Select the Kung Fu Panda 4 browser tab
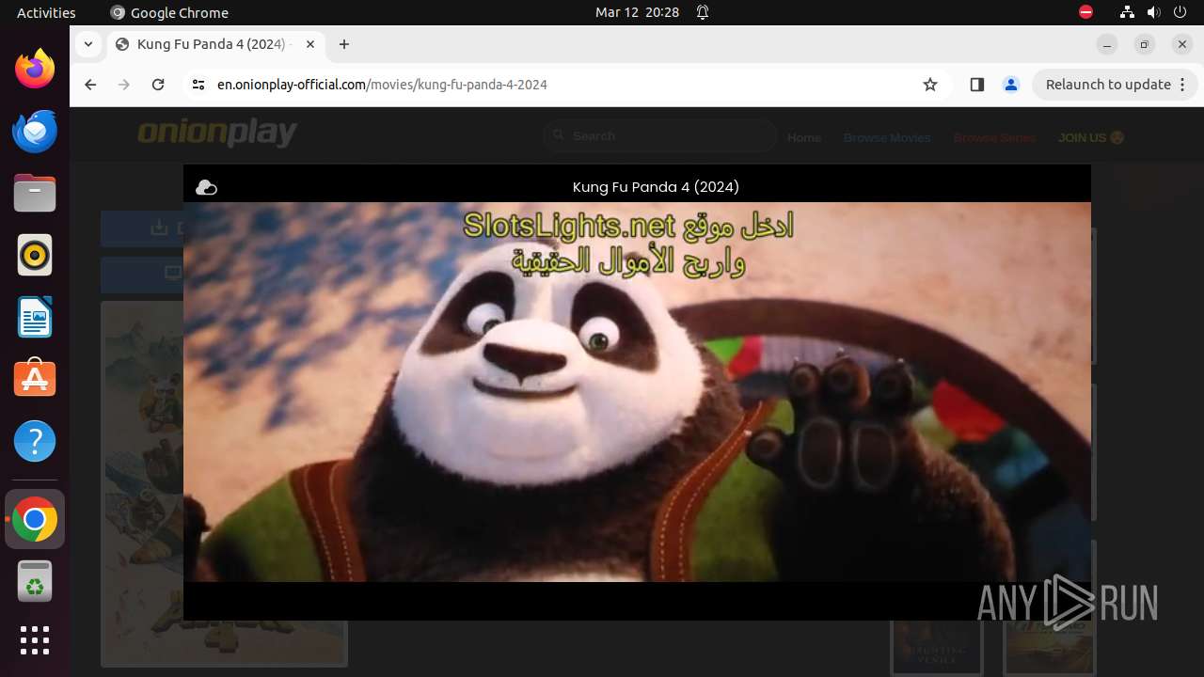 click(x=215, y=44)
